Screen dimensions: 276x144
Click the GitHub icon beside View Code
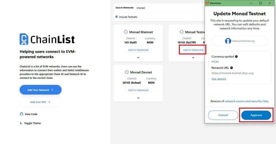click(x=22, y=114)
